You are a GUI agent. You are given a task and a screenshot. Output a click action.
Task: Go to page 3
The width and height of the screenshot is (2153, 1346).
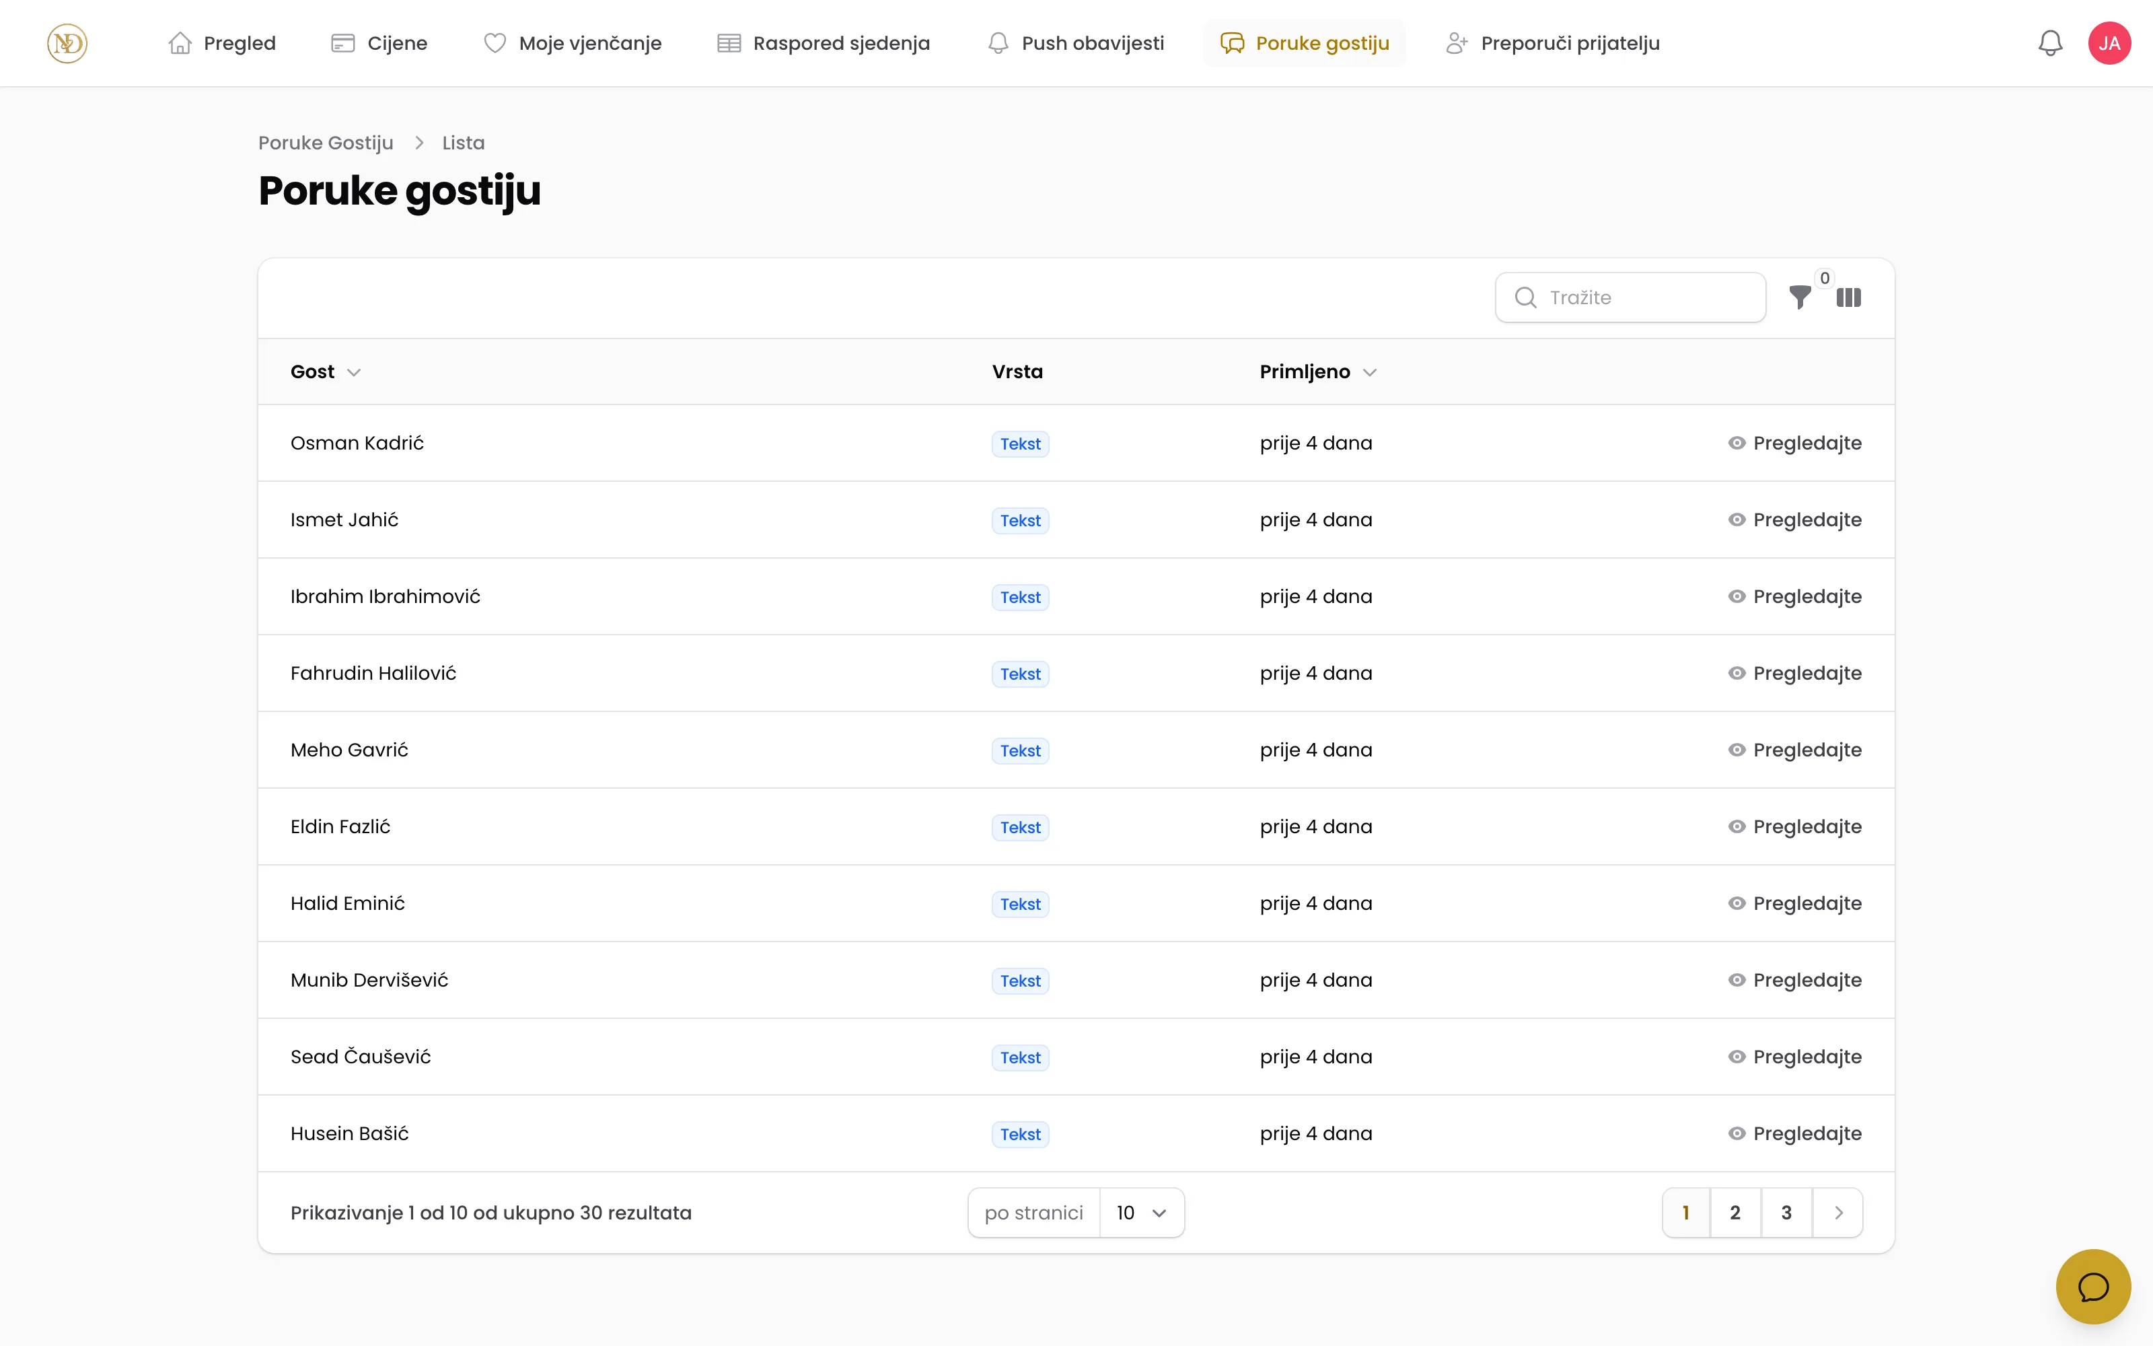[x=1786, y=1213]
